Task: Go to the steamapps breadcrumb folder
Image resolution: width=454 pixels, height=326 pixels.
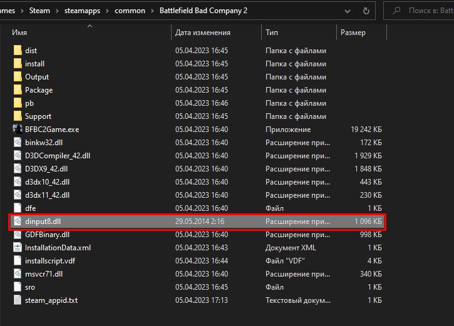Action: pos(82,11)
